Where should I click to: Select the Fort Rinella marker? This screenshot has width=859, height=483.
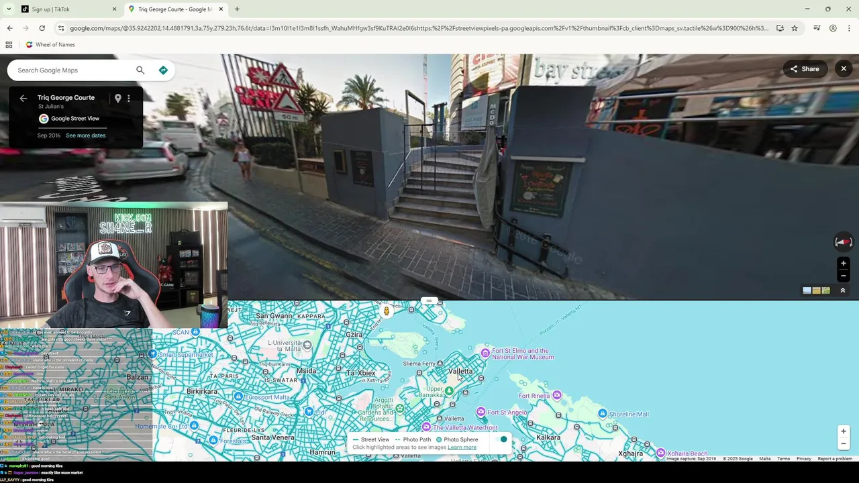pos(556,396)
